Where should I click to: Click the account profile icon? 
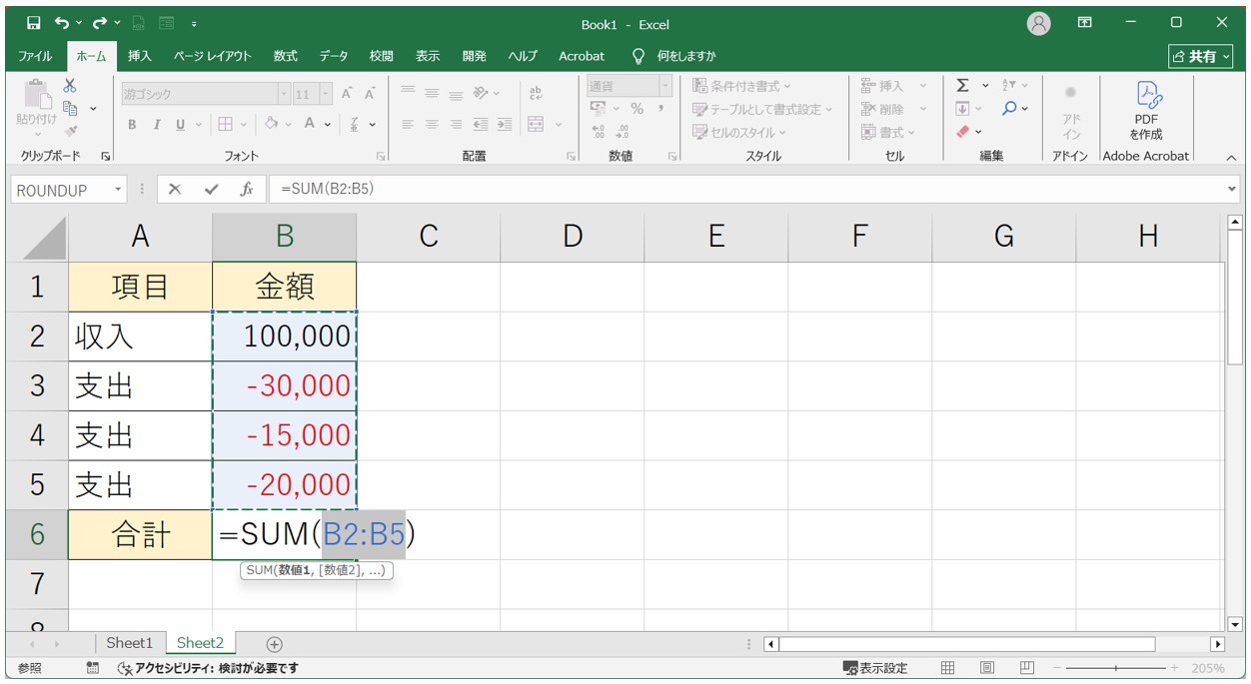(1039, 24)
